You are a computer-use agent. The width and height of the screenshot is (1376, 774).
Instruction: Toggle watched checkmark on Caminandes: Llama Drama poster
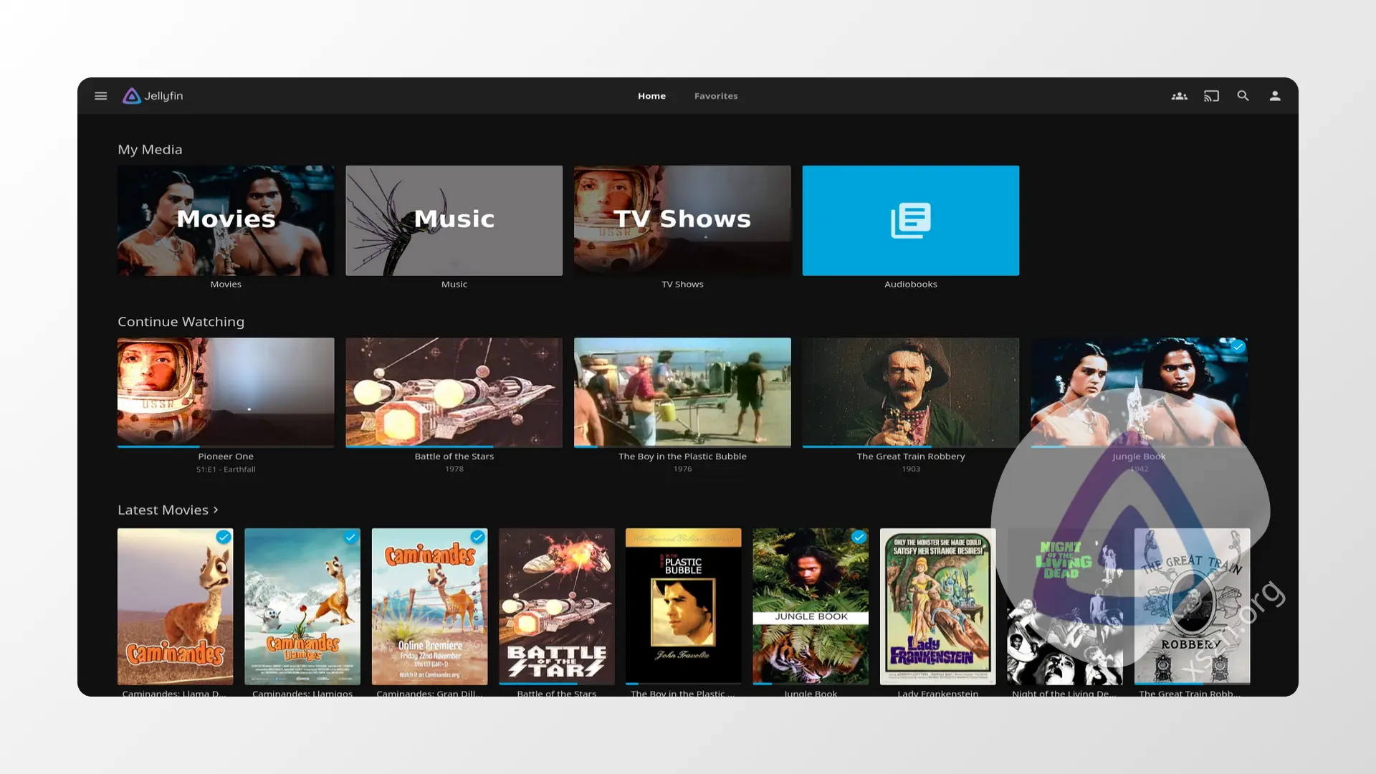pos(224,537)
